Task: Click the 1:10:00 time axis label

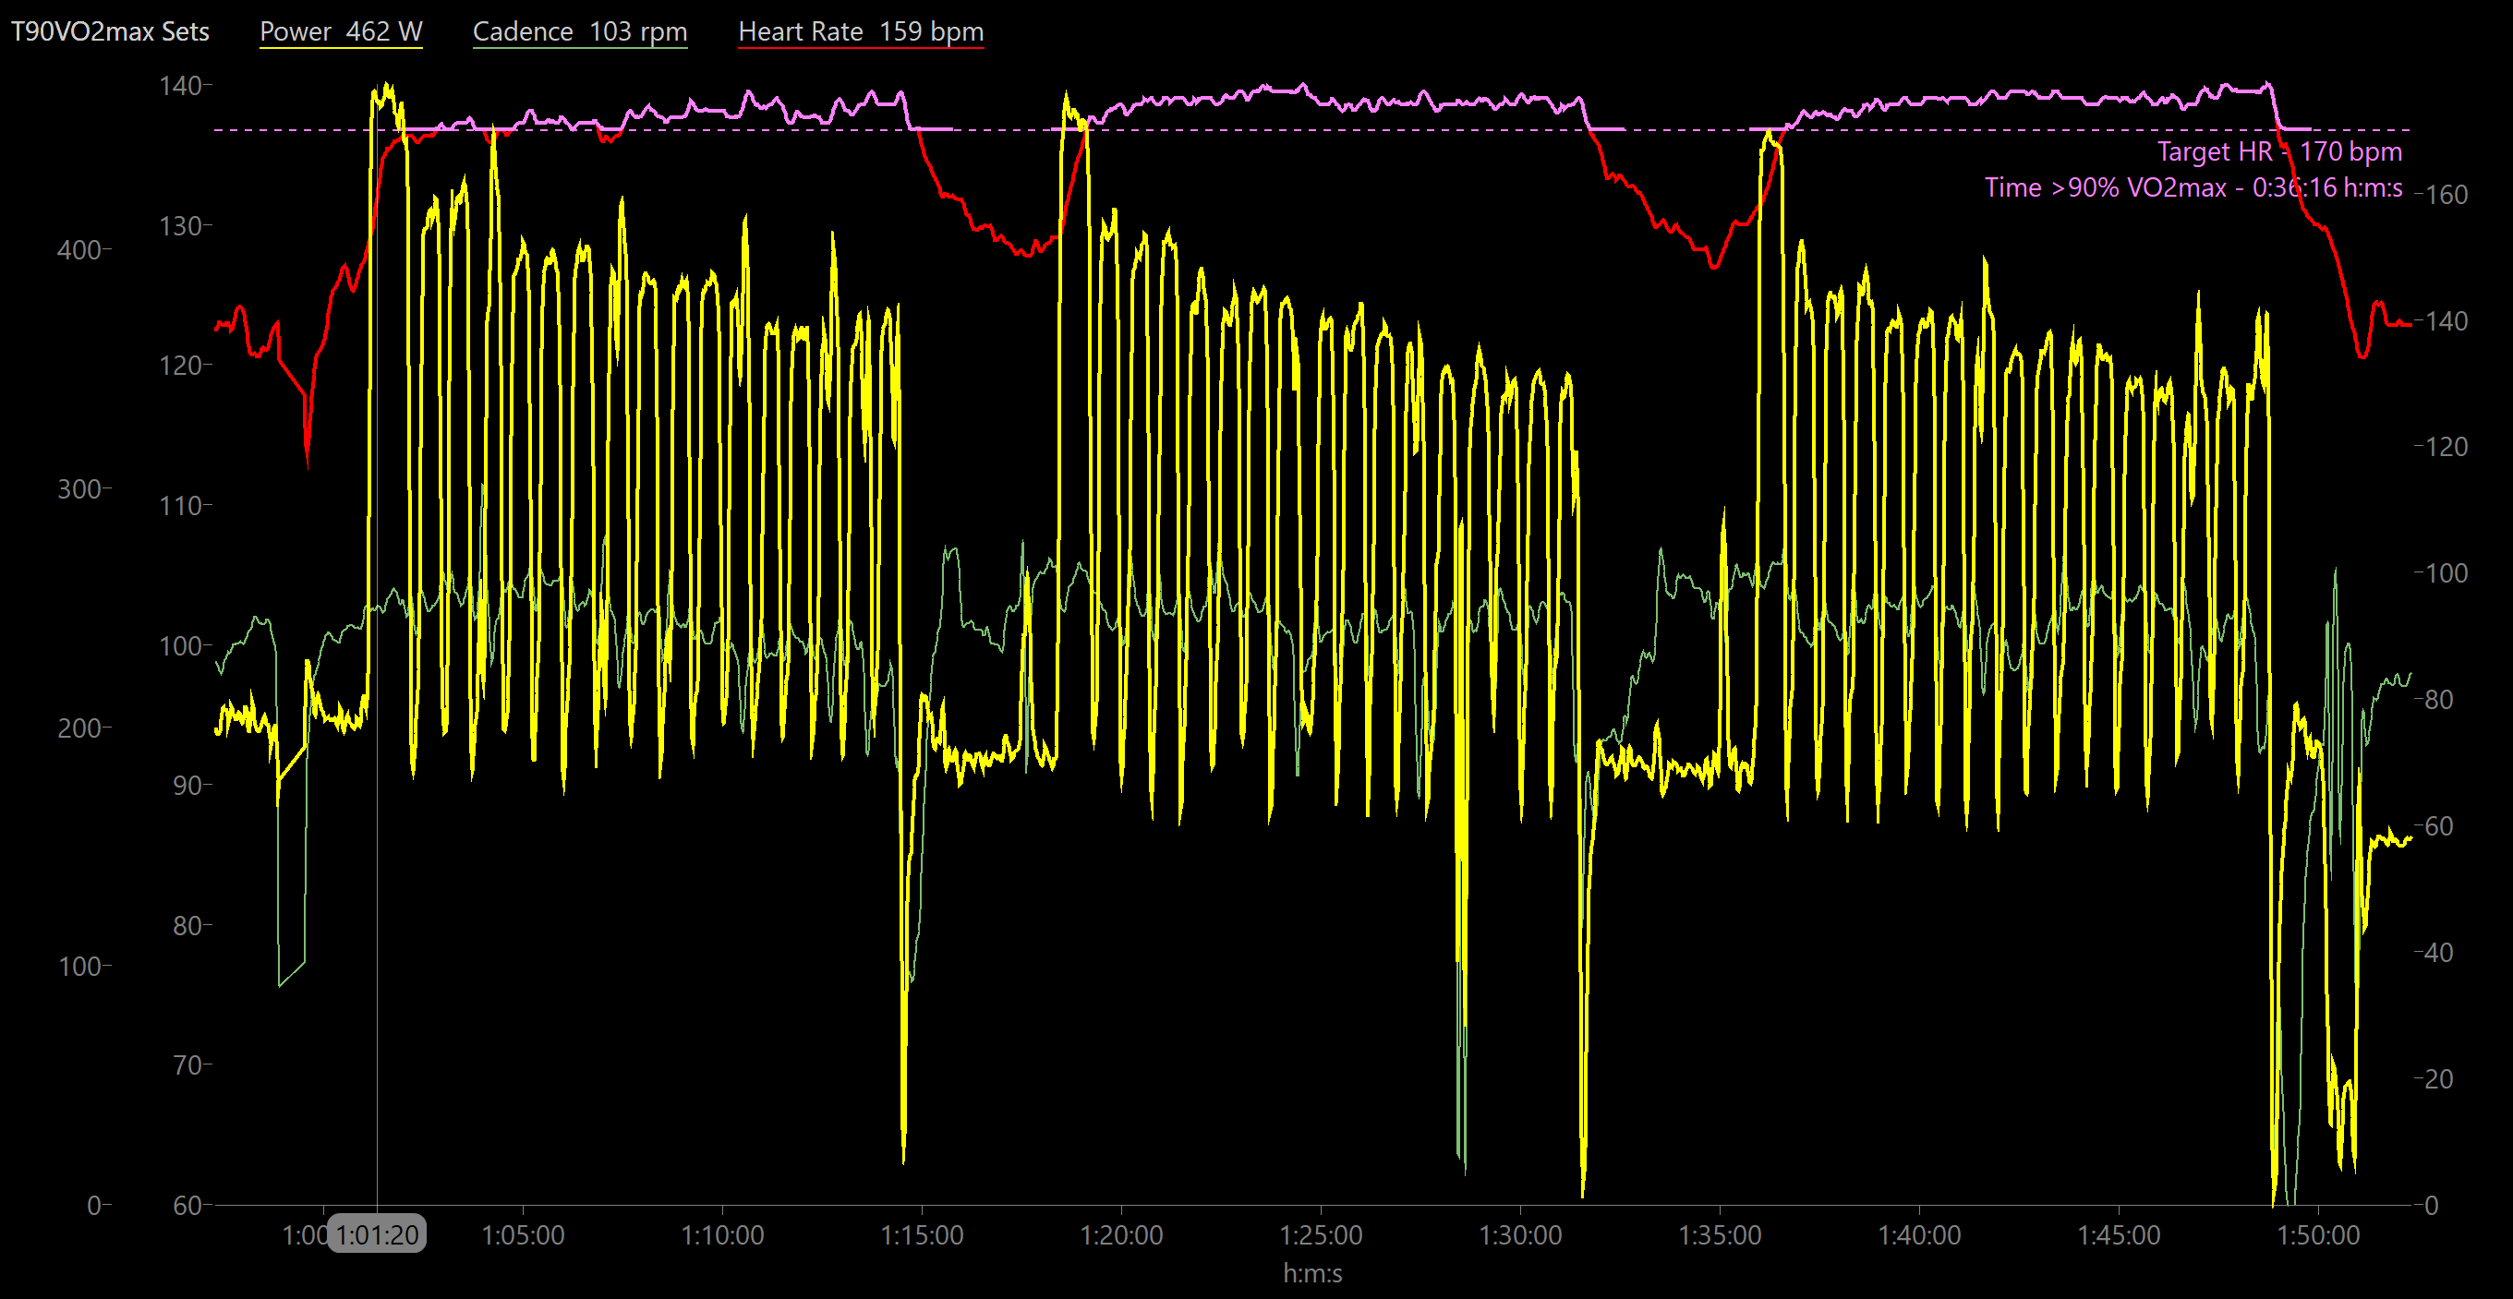Action: [x=722, y=1234]
